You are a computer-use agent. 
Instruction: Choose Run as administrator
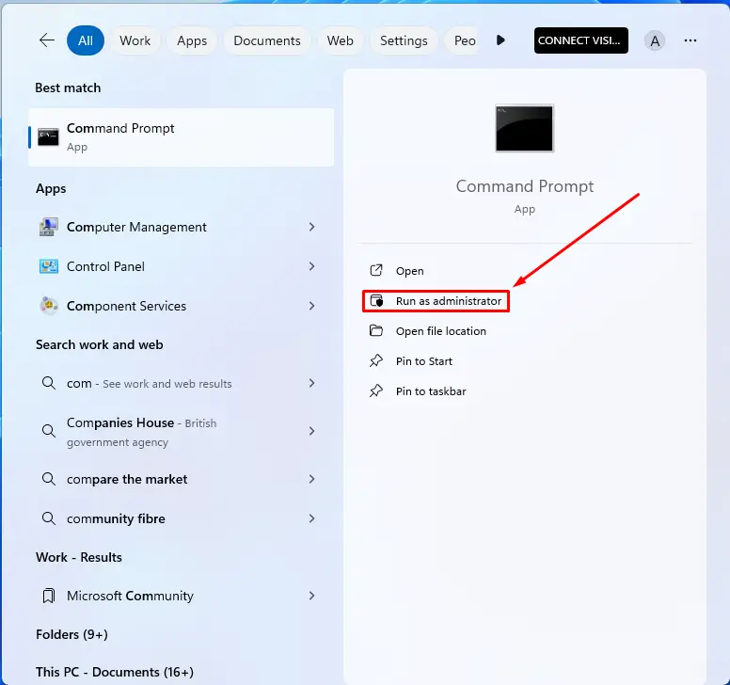point(448,301)
